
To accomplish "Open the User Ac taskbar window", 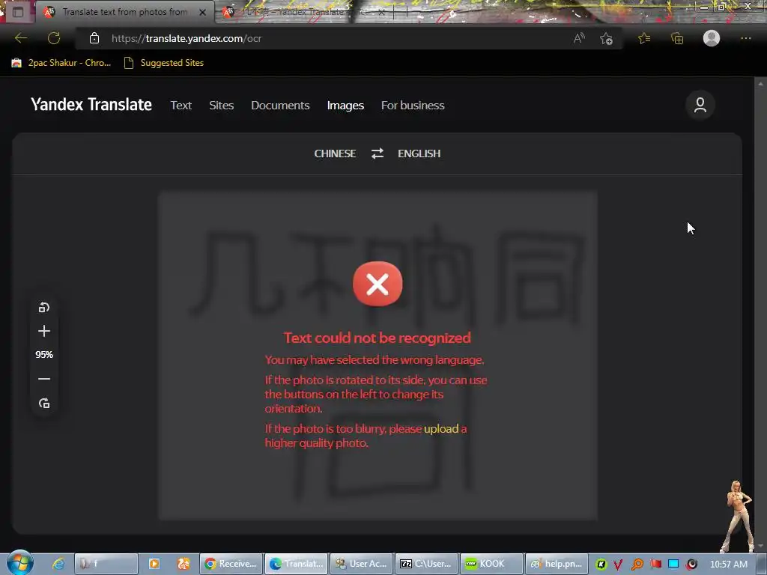I will [x=362, y=564].
